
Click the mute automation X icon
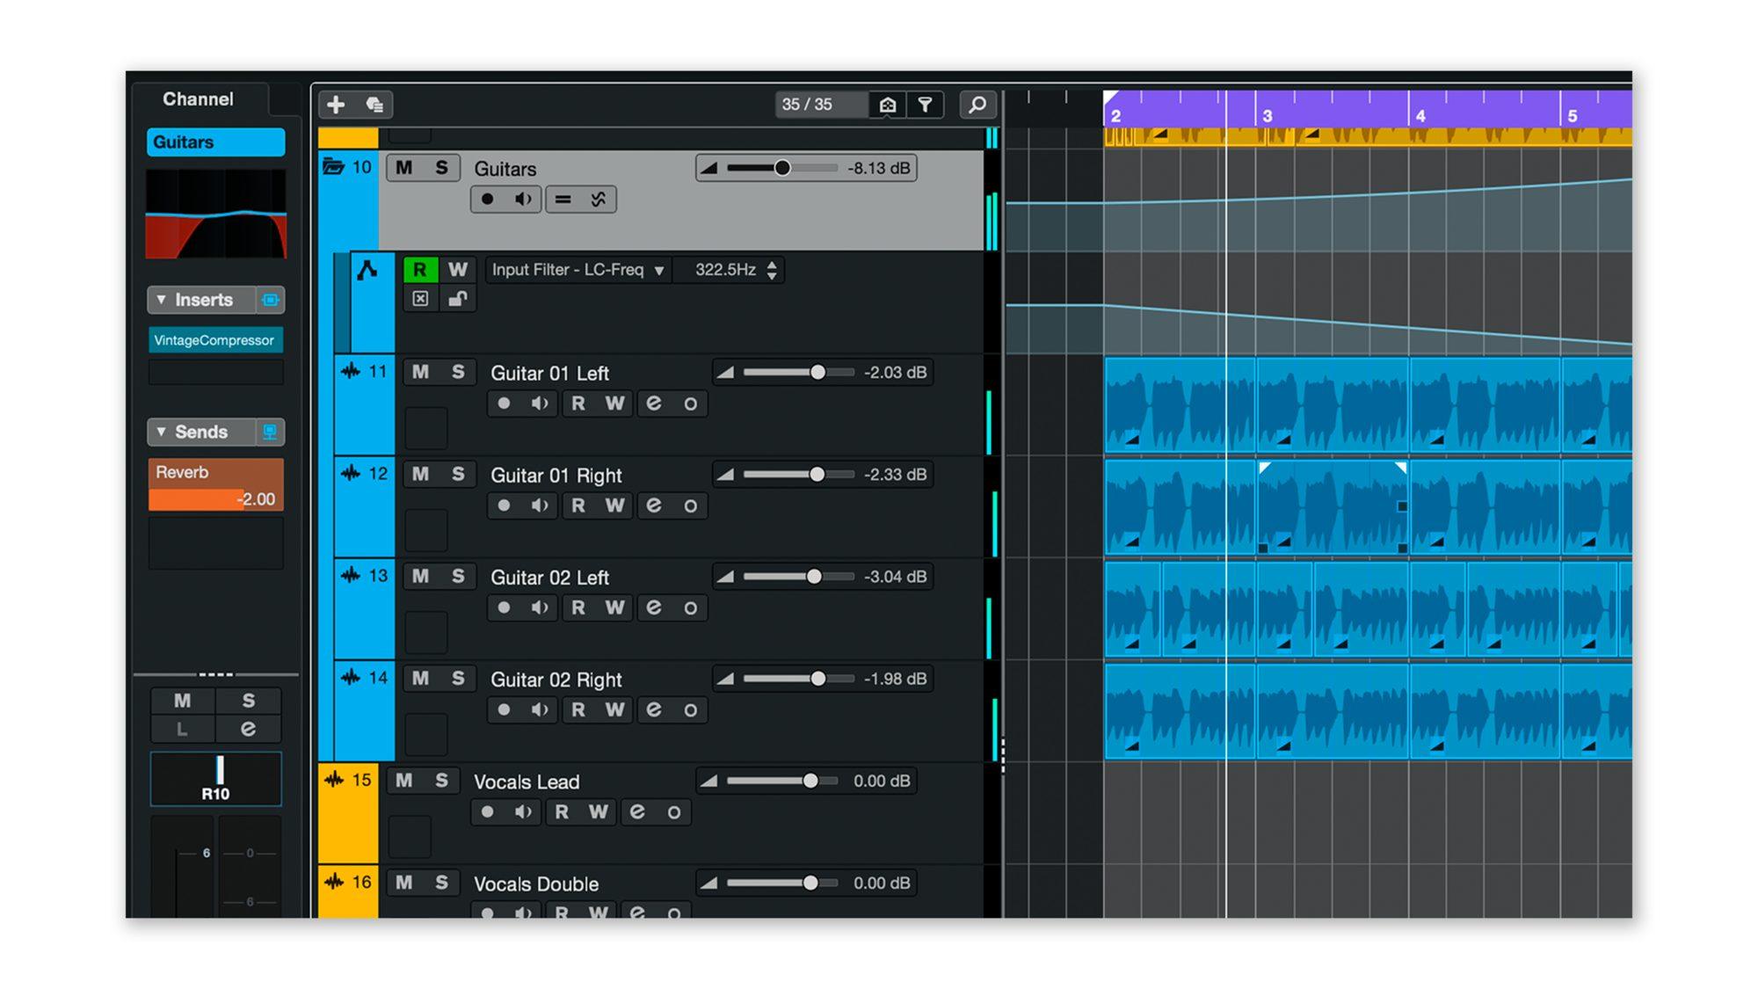(x=420, y=299)
